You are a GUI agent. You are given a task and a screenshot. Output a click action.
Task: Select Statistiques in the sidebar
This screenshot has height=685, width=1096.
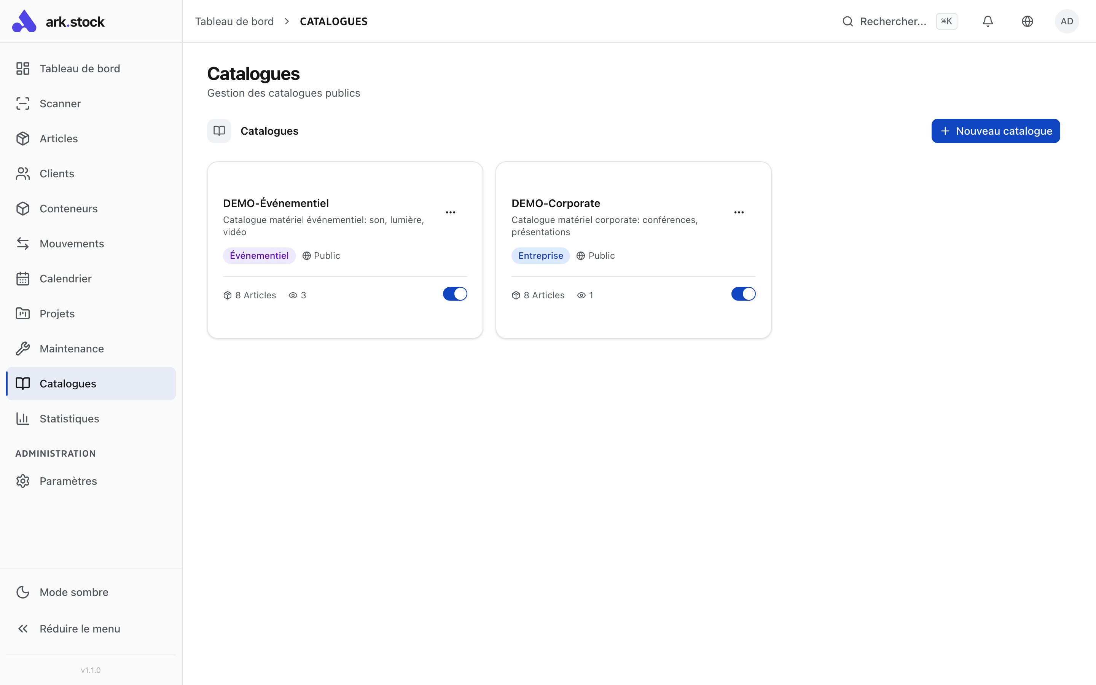[x=69, y=418]
